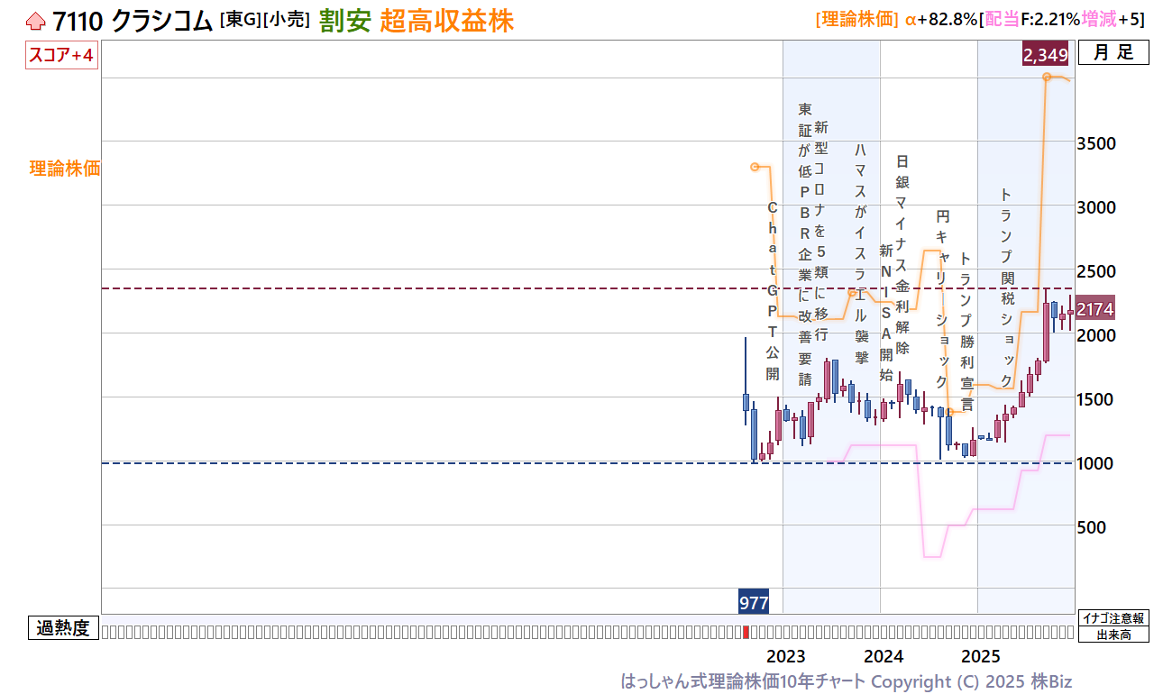Select the 2024 year label on the axis
Screen dimensions: 1172x694
point(884,656)
